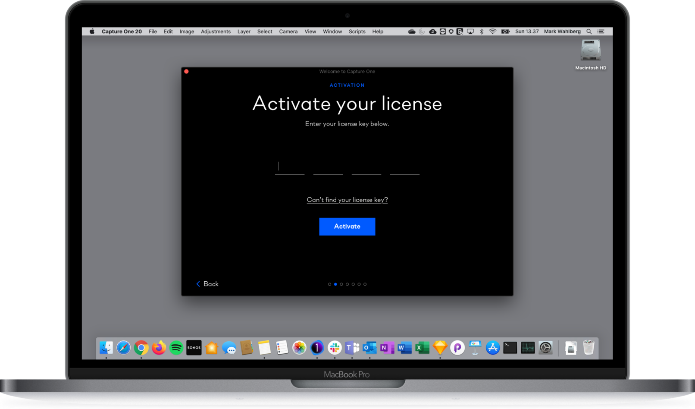Select the third page indicator dot

(341, 284)
